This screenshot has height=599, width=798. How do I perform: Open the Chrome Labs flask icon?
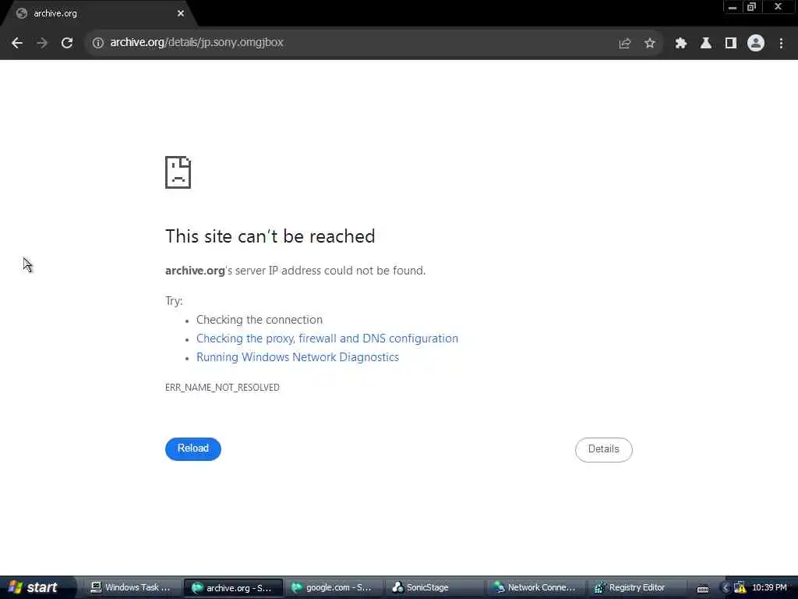coord(706,44)
